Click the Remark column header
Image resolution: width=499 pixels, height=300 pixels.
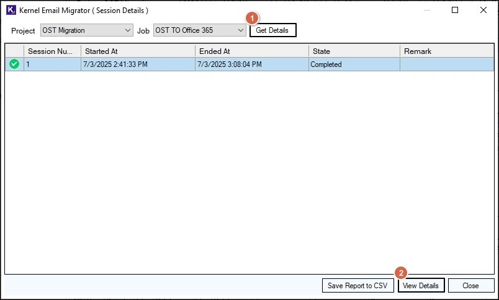447,51
